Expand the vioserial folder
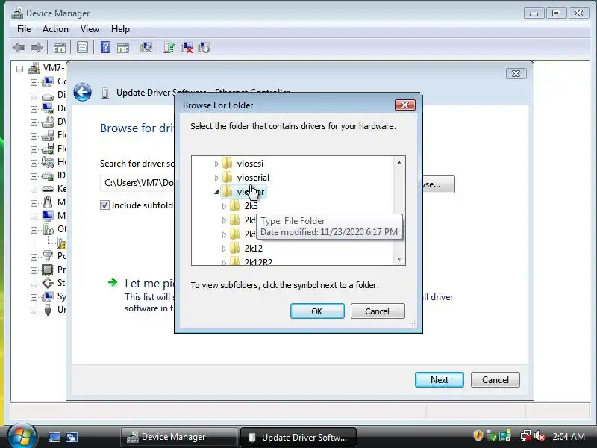The height and width of the screenshot is (448, 597). [x=216, y=178]
